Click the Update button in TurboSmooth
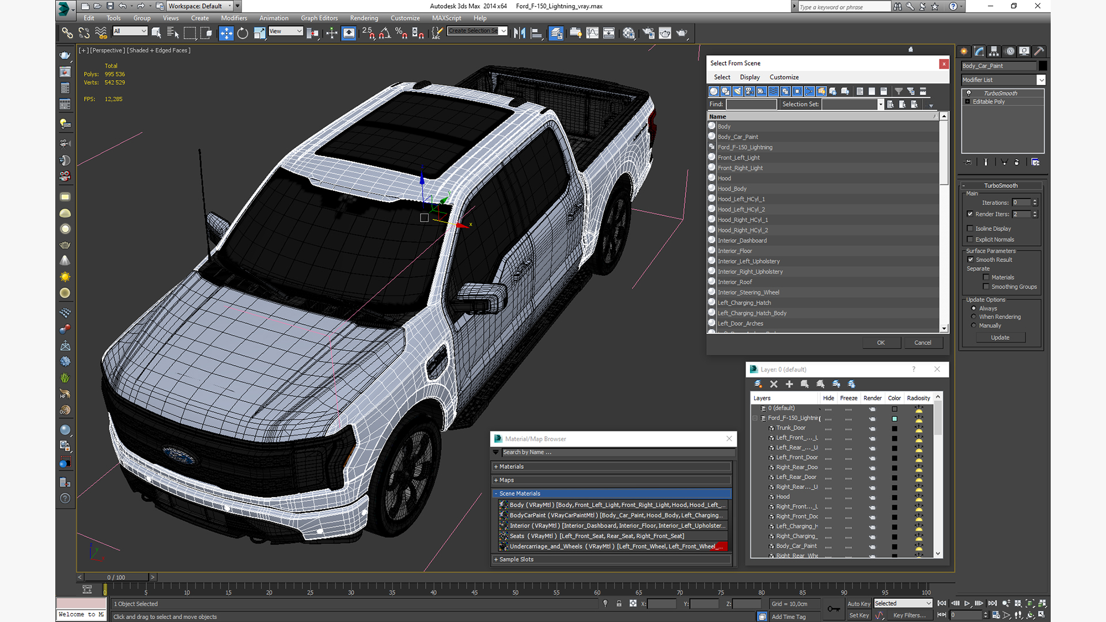Screen dimensions: 1106x622 tap(1000, 337)
